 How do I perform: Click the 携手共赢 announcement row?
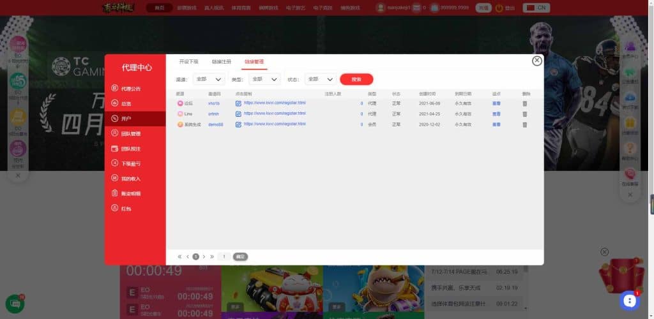click(x=475, y=288)
